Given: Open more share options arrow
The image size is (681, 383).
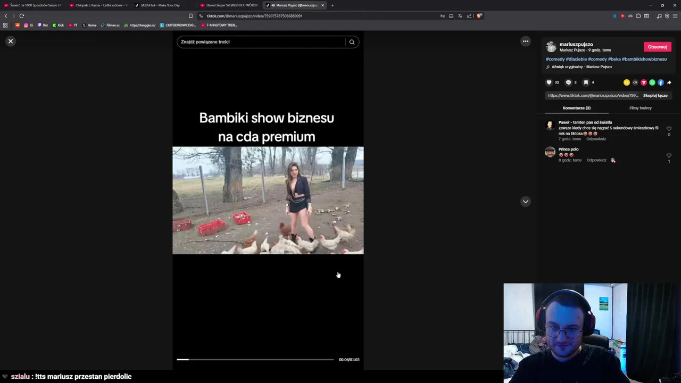Looking at the screenshot, I should [669, 82].
